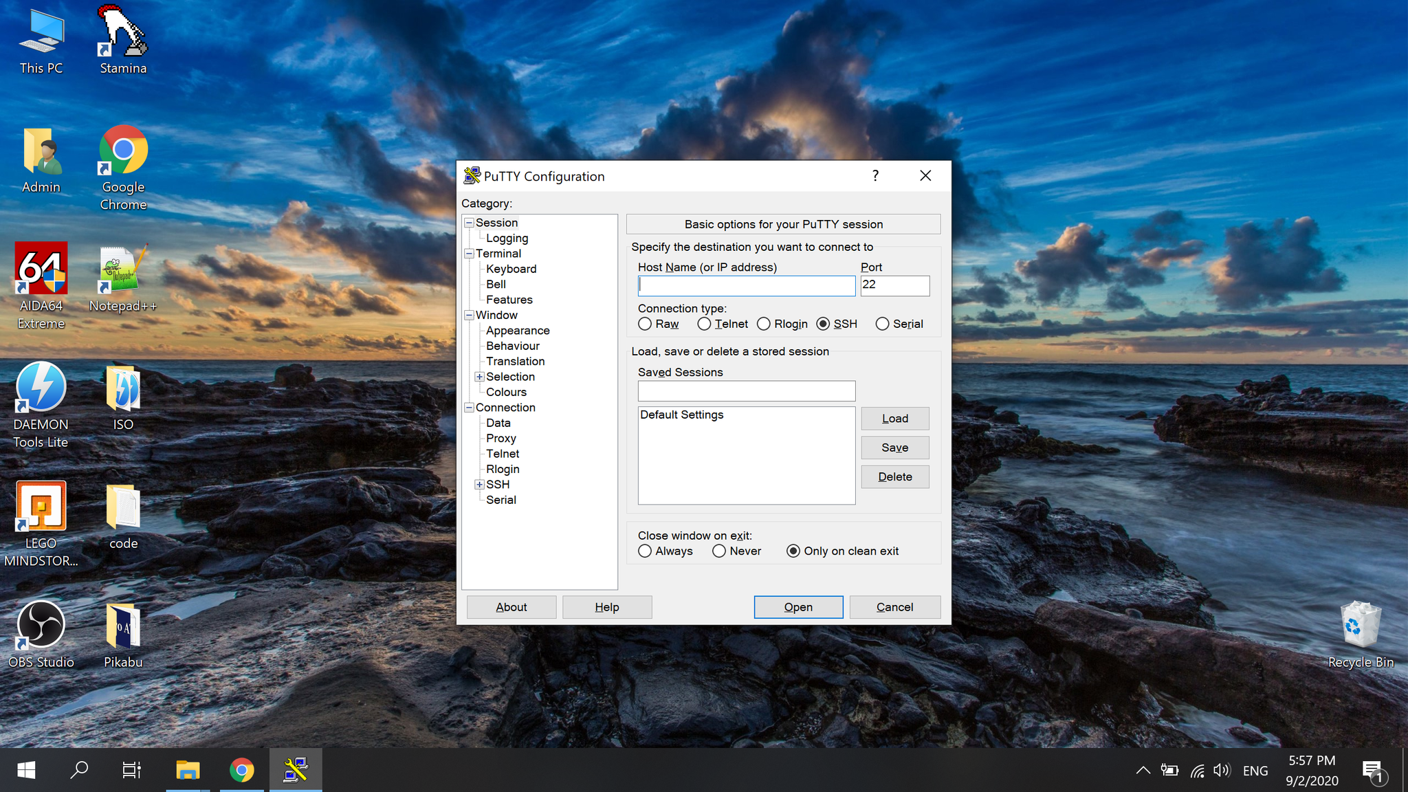Focus the Host Name input field
Image resolution: width=1408 pixels, height=792 pixels.
(747, 285)
